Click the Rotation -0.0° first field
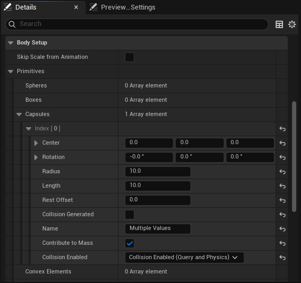Viewport: 301px width, 283px height. tap(149, 157)
